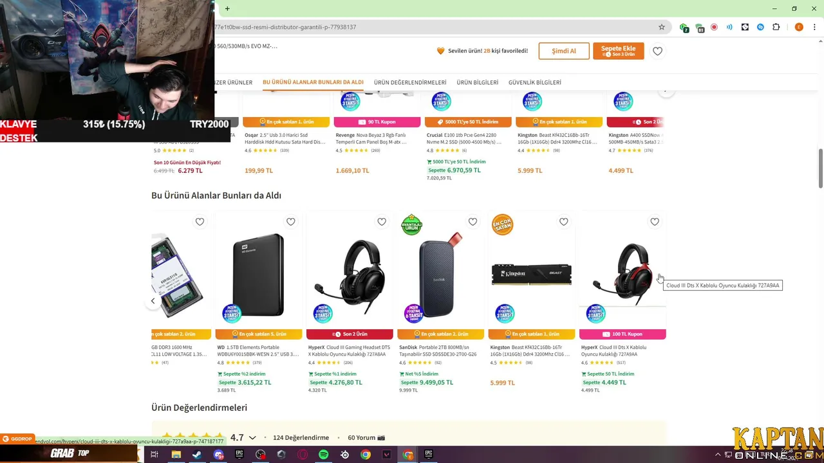The height and width of the screenshot is (463, 824).
Task: Click the WD Elements drive image
Action: (258, 275)
